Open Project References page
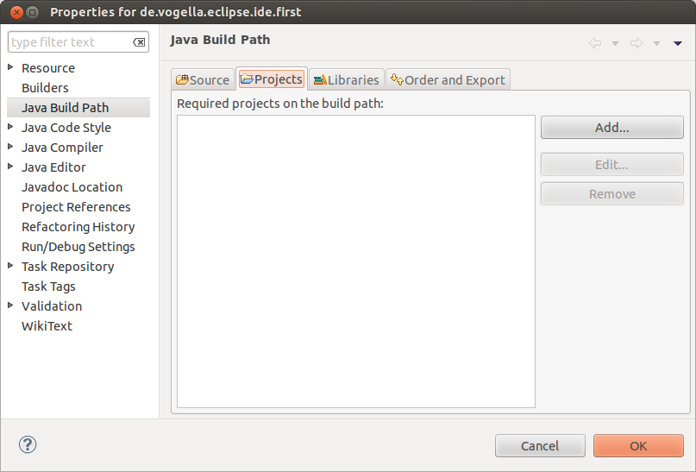 (x=76, y=207)
